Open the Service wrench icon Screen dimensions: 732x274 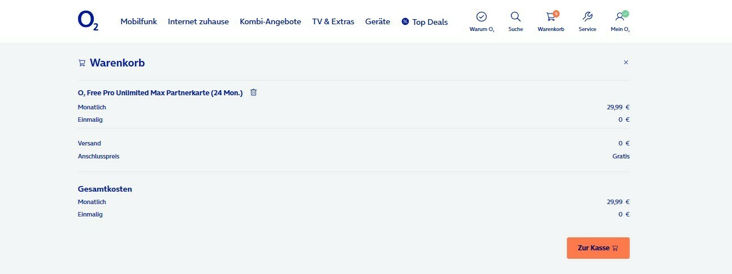click(x=587, y=16)
